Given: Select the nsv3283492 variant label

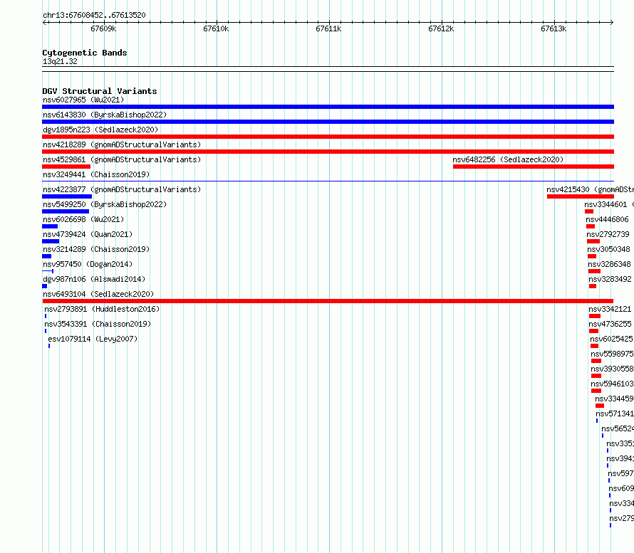Looking at the screenshot, I should (610, 279).
